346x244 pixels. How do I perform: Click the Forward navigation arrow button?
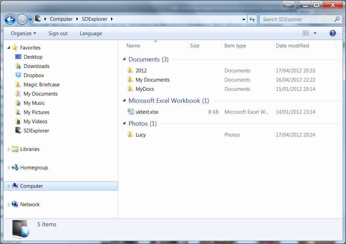coord(22,20)
